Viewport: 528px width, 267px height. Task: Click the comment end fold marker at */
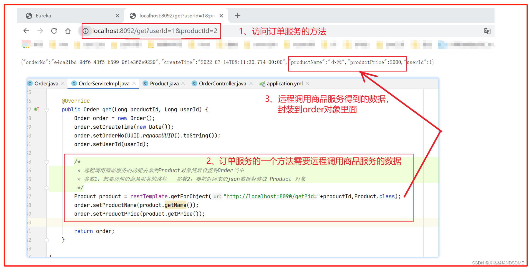[47, 188]
